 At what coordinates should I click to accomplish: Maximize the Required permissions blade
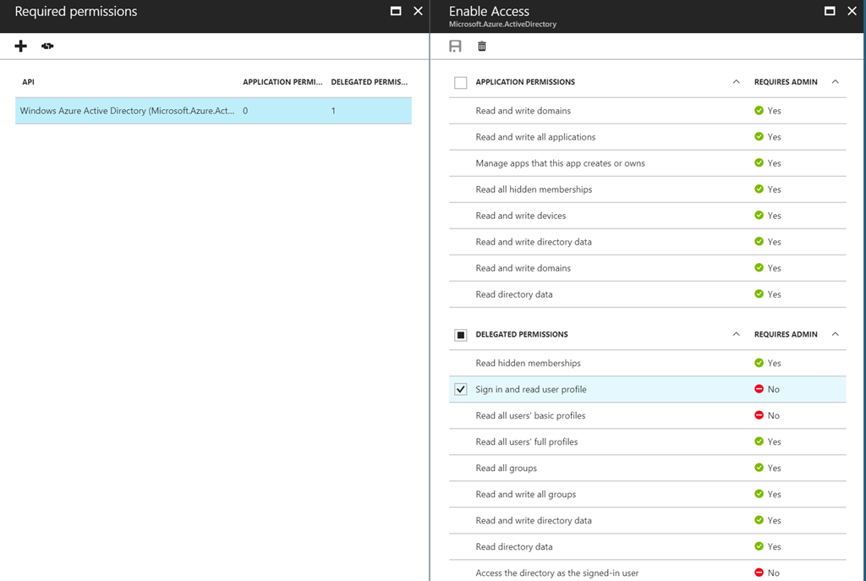[x=396, y=11]
